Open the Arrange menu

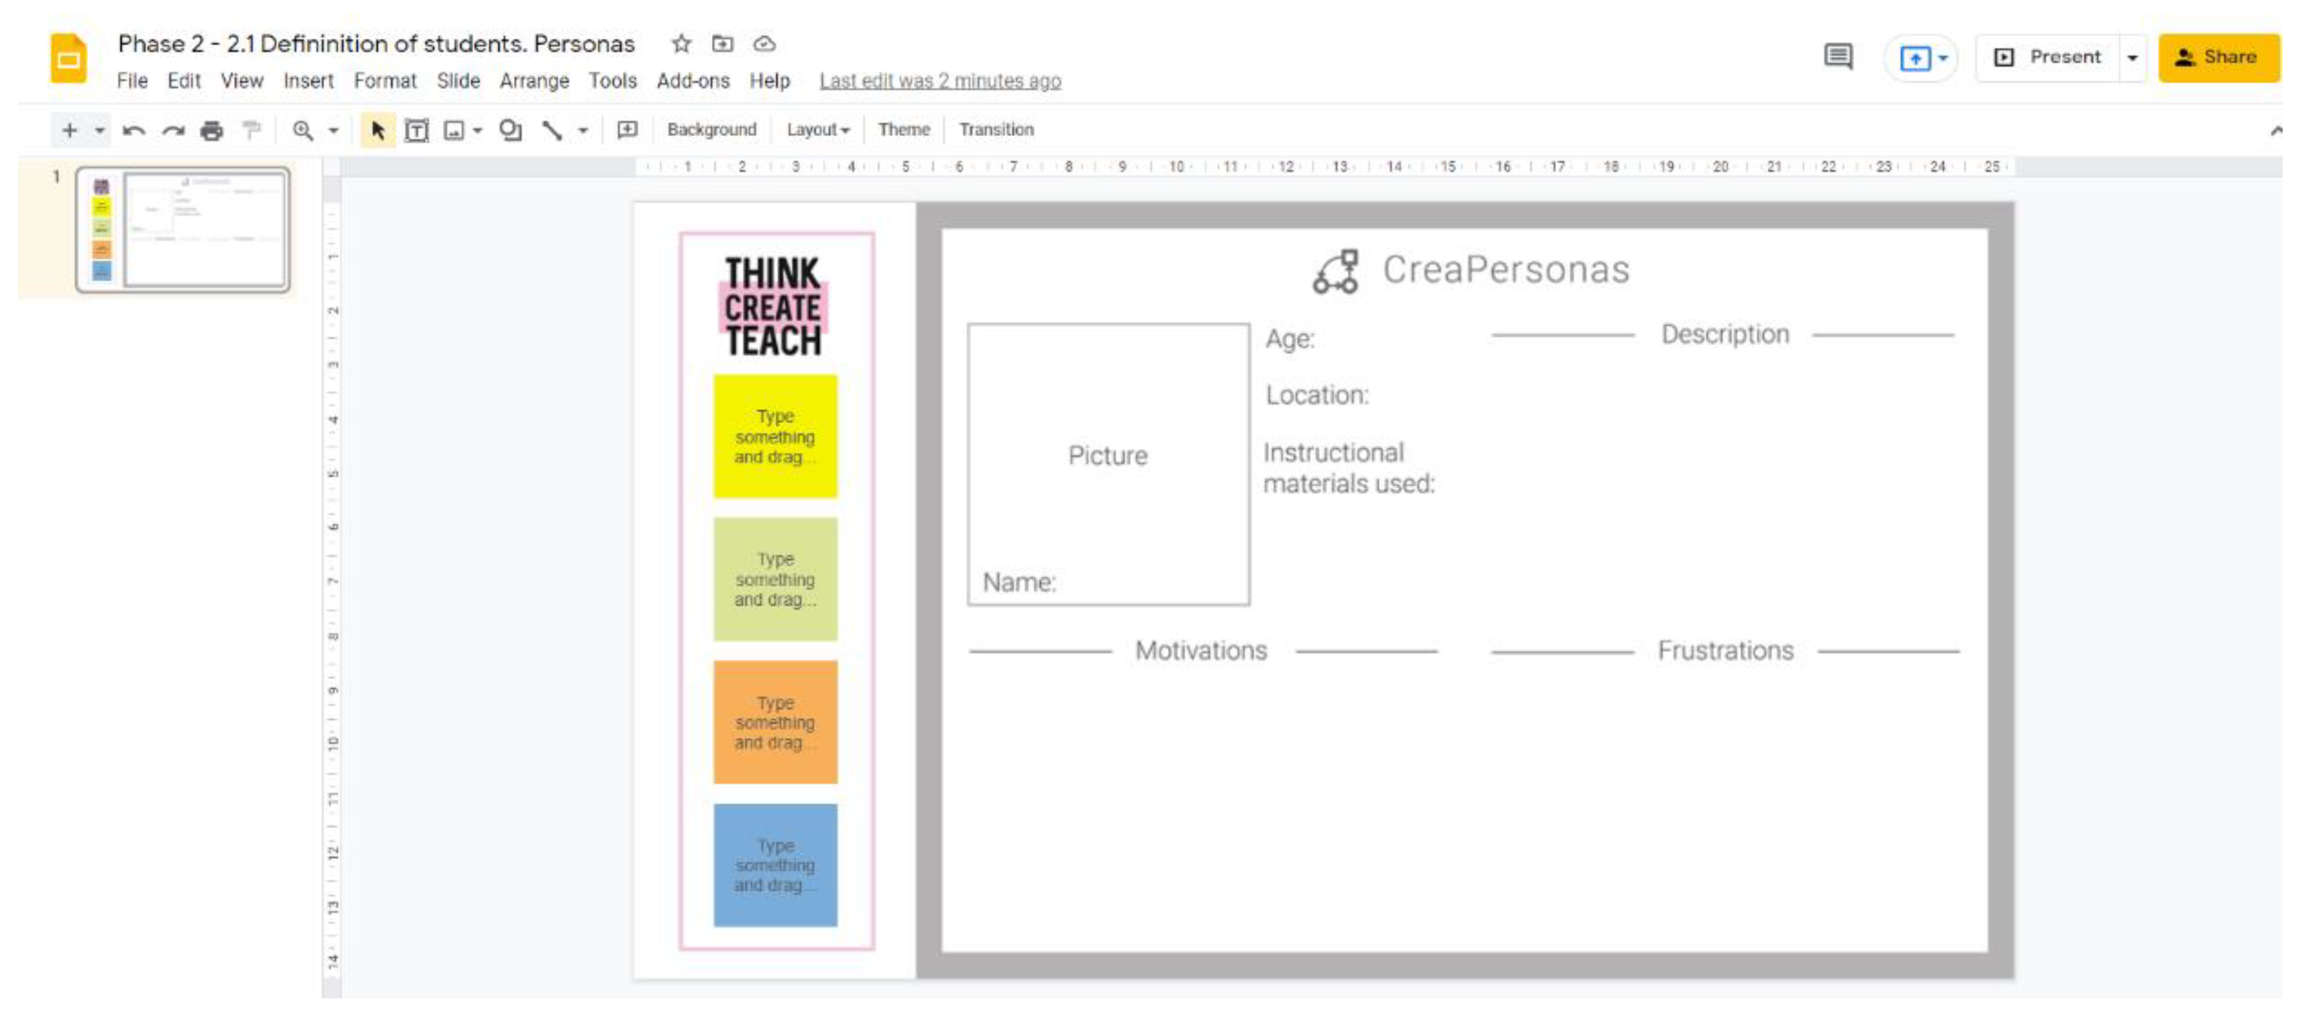pos(534,81)
